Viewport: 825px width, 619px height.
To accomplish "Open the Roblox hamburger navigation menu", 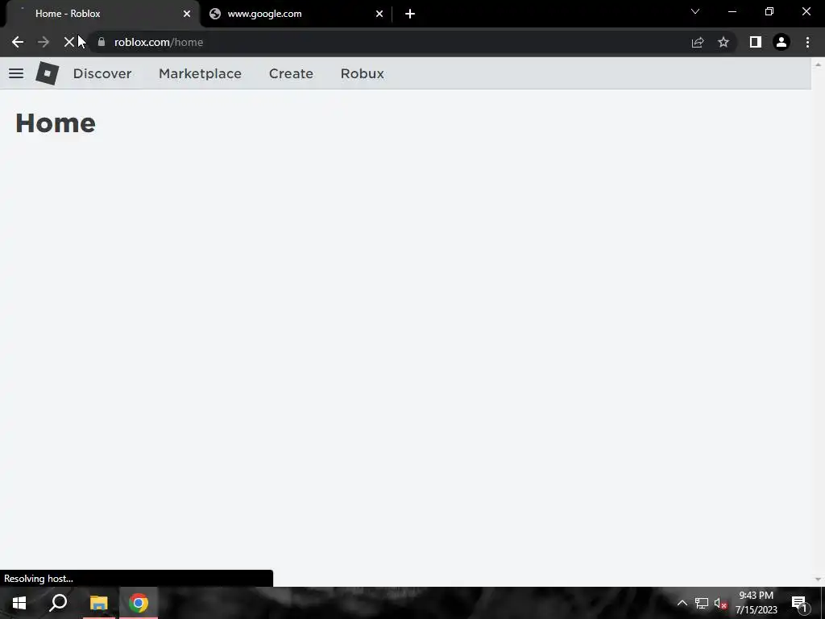I will [x=16, y=73].
